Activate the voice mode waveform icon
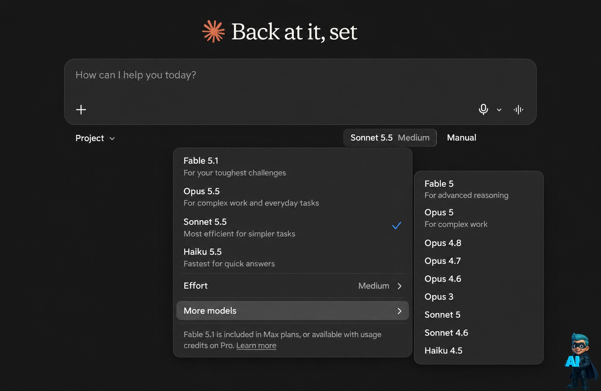 click(x=518, y=110)
